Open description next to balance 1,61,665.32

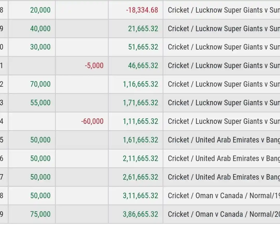point(223,140)
